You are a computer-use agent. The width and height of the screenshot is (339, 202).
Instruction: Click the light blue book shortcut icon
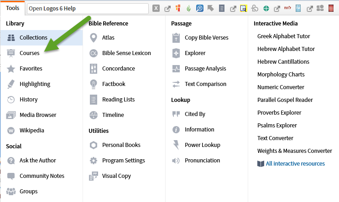tap(298, 8)
